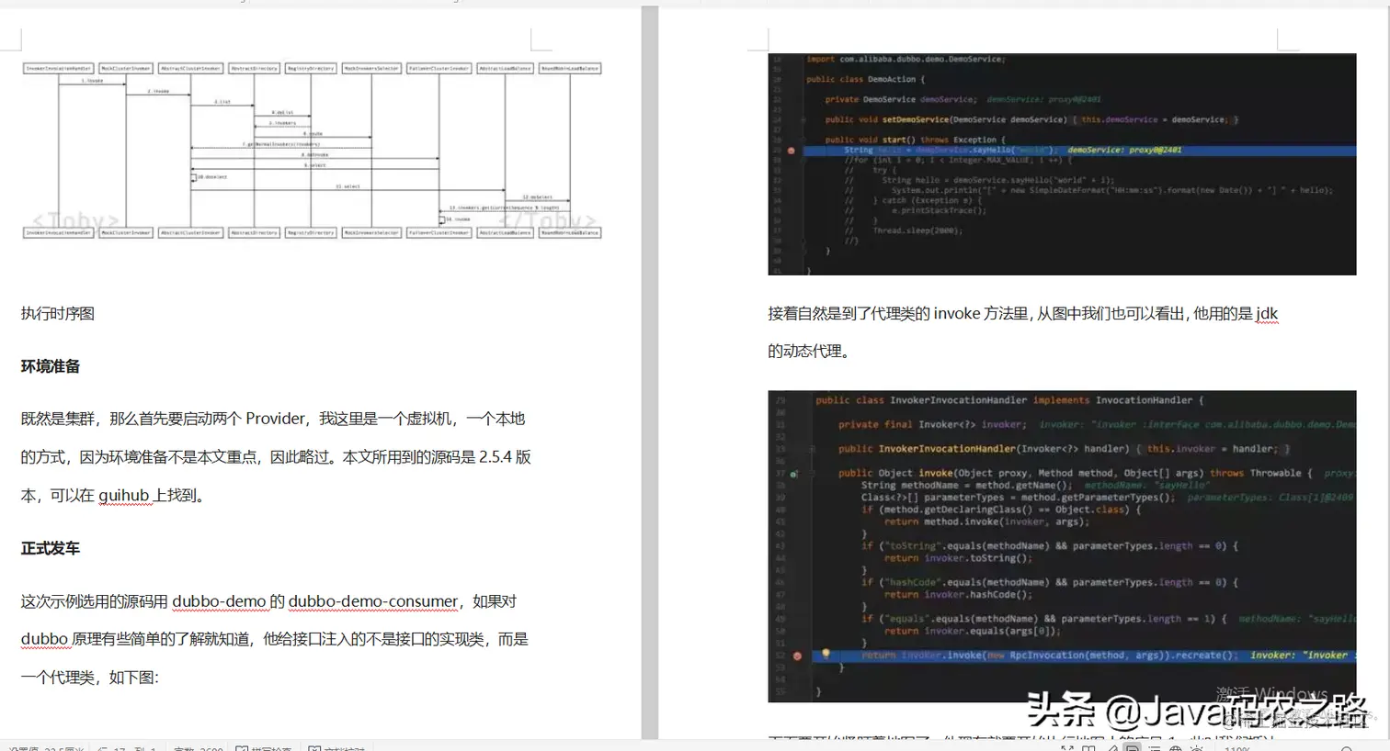Open read mode view icon
The height and width of the screenshot is (751, 1390).
[x=1087, y=747]
